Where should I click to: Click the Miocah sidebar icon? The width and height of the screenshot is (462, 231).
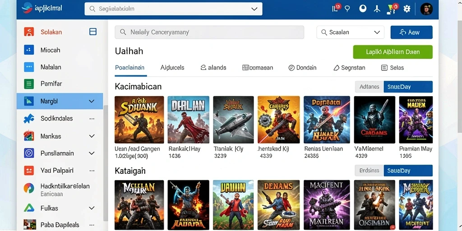coord(29,50)
